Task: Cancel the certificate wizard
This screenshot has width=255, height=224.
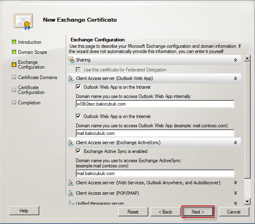Action: (x=234, y=212)
